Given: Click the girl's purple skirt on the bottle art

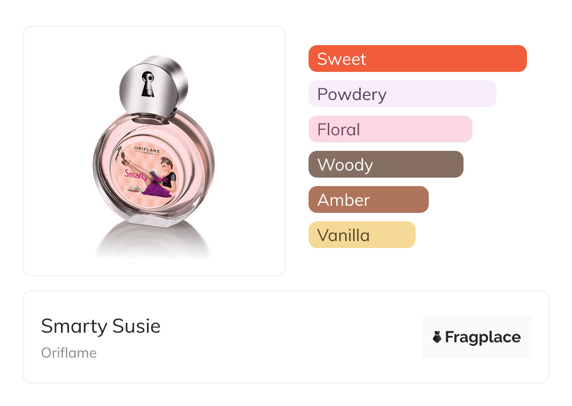Looking at the screenshot, I should (x=156, y=190).
